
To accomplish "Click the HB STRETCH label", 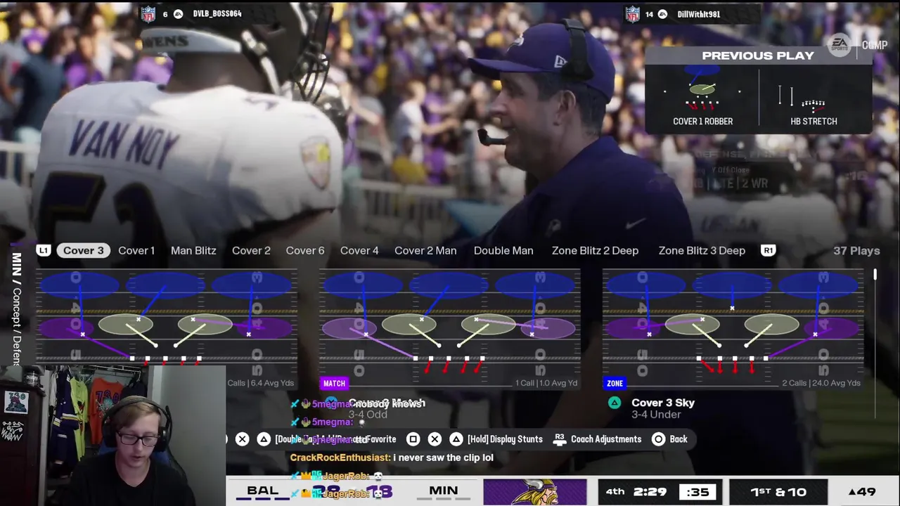I will pos(814,121).
